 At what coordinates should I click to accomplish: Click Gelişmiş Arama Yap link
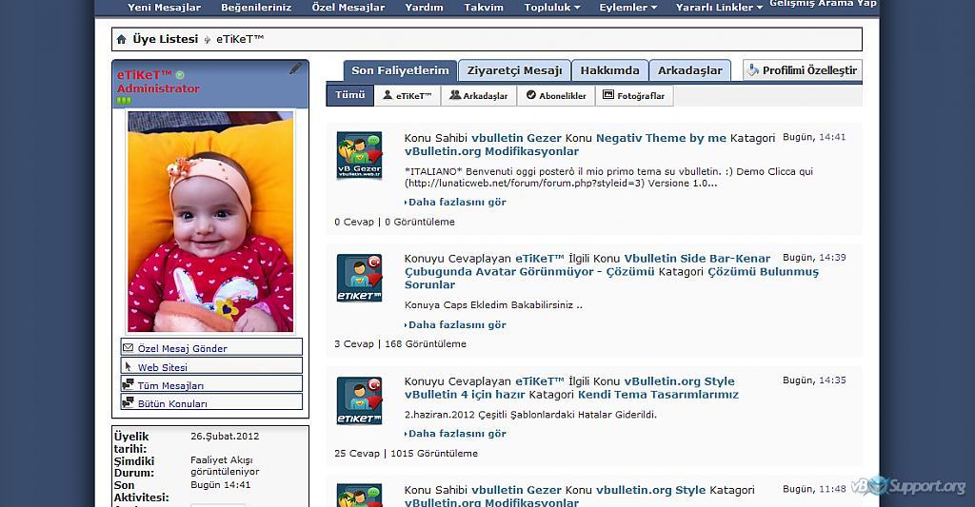[824, 4]
